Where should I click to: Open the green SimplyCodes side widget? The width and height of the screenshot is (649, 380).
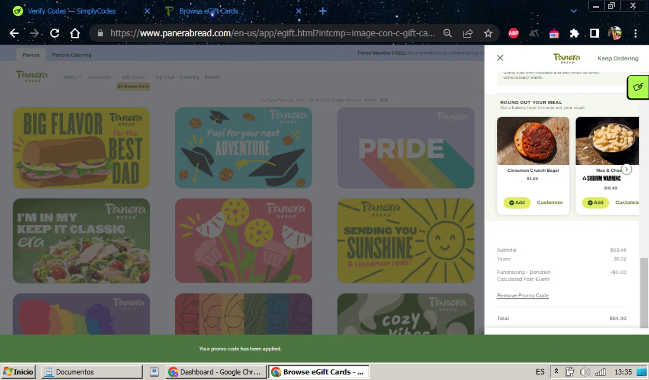[638, 87]
